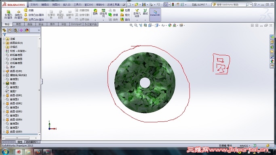Click the MMGS unit system in status bar

(x=244, y=146)
